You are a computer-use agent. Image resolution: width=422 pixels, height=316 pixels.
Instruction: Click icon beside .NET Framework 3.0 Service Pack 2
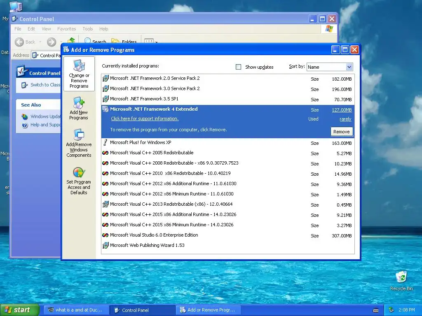pyautogui.click(x=105, y=89)
